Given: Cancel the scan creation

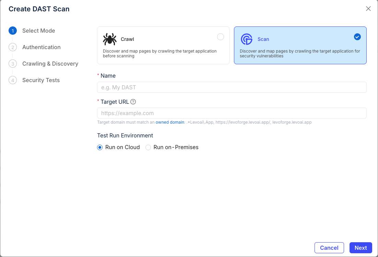Looking at the screenshot, I should (329, 248).
